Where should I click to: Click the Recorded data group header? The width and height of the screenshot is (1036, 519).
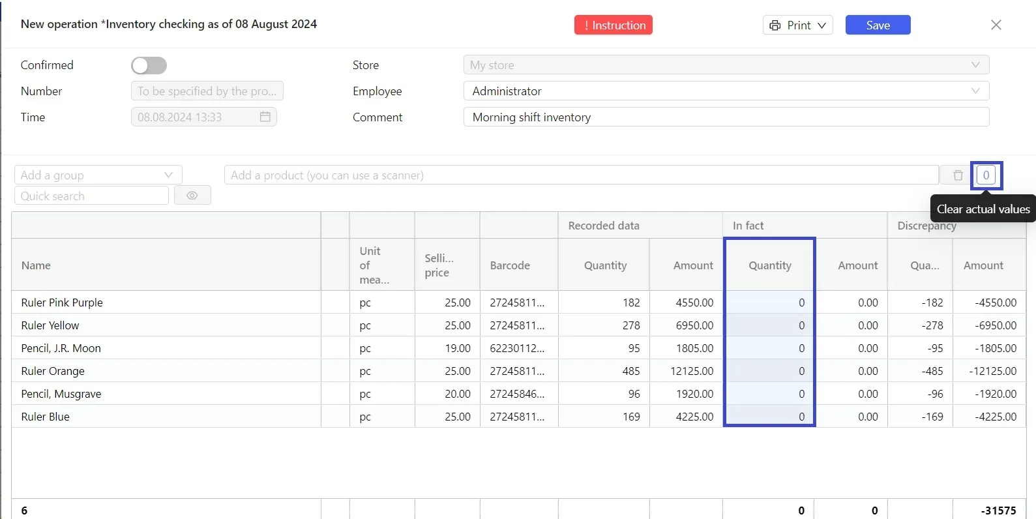click(604, 226)
